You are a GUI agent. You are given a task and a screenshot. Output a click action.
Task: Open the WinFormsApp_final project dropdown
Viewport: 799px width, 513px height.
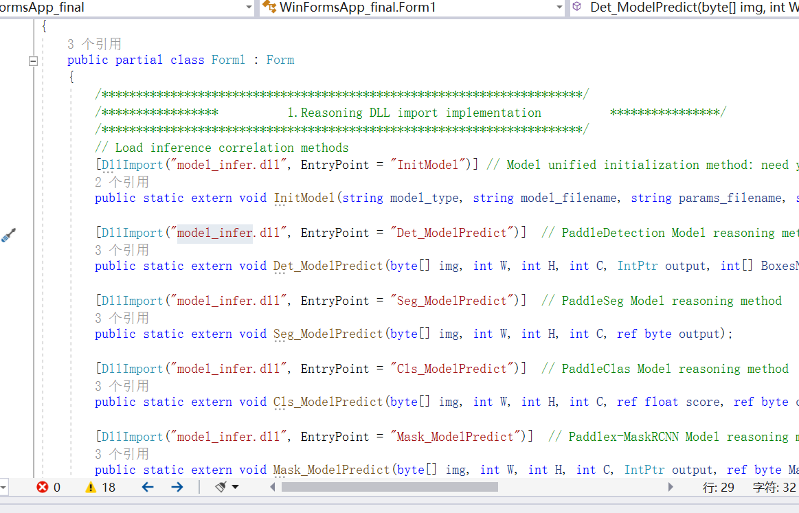click(x=249, y=8)
